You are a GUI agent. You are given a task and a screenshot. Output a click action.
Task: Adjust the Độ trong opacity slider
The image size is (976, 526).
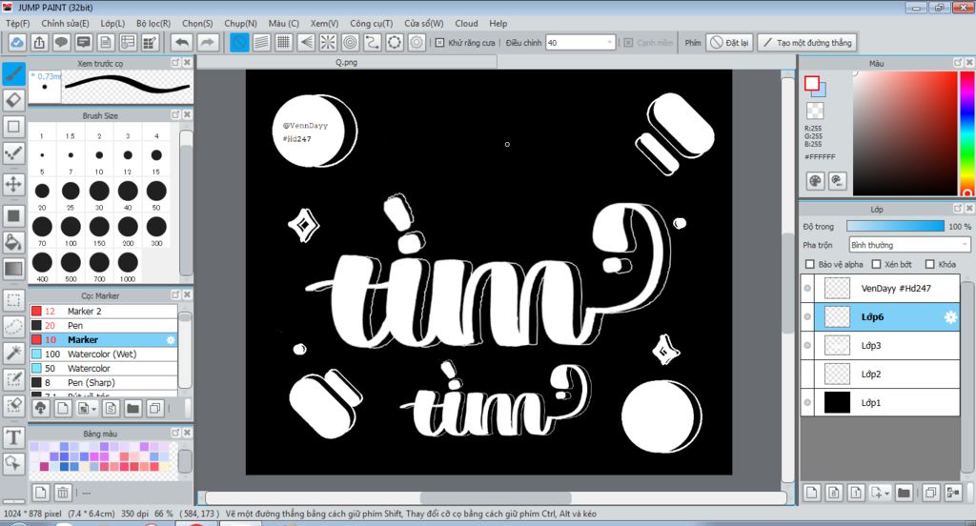pyautogui.click(x=896, y=226)
